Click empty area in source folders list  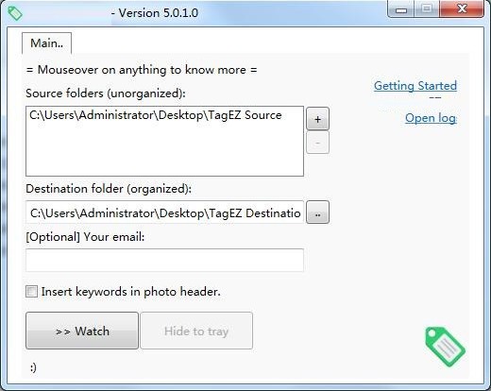165,149
